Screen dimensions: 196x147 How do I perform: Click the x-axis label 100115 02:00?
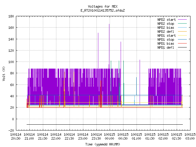[x=163, y=137]
